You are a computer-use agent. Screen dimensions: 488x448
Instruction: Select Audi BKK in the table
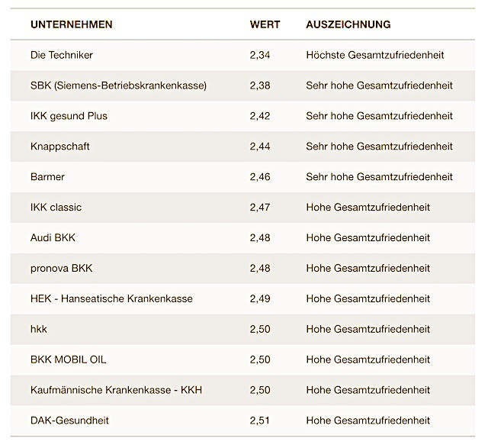(x=53, y=238)
